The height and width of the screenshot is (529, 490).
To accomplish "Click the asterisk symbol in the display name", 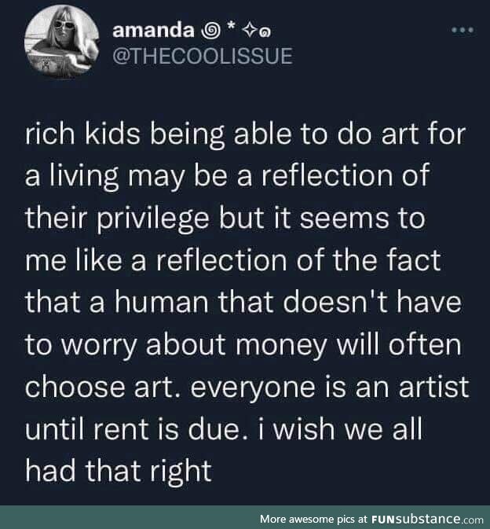I will (x=232, y=28).
